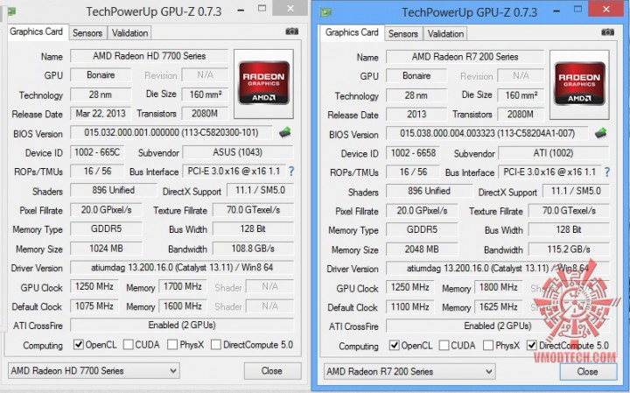The image size is (630, 393).
Task: Click Close button in R7 200 window
Action: coord(588,371)
